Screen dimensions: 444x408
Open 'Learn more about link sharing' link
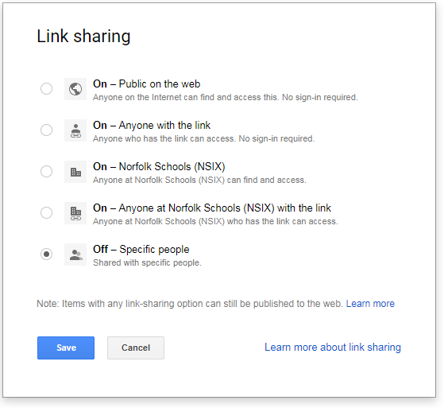[333, 348]
